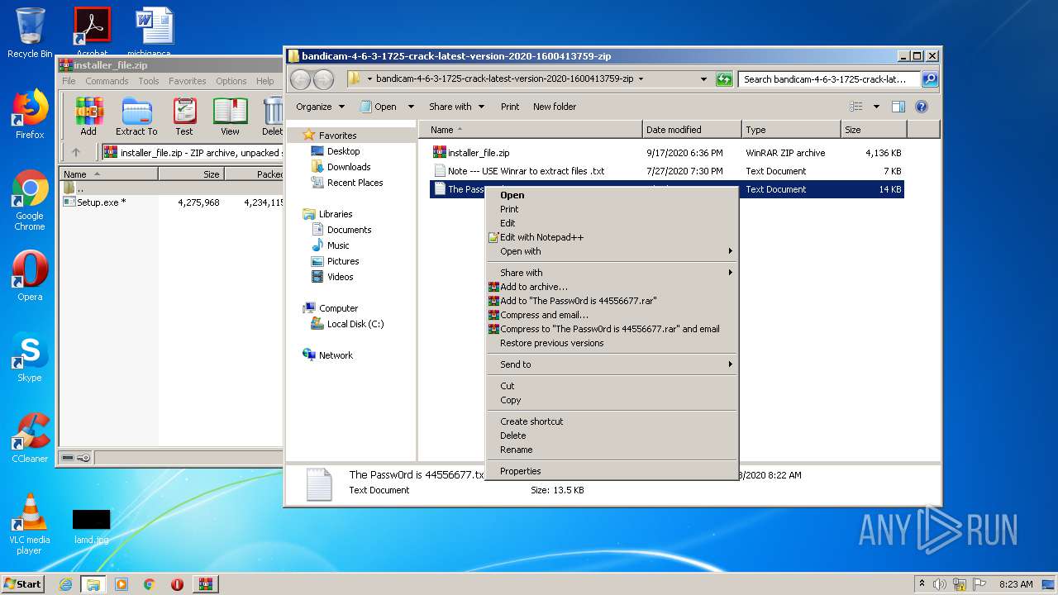Select Pictures library in navigation pane
The width and height of the screenshot is (1058, 595).
click(342, 261)
